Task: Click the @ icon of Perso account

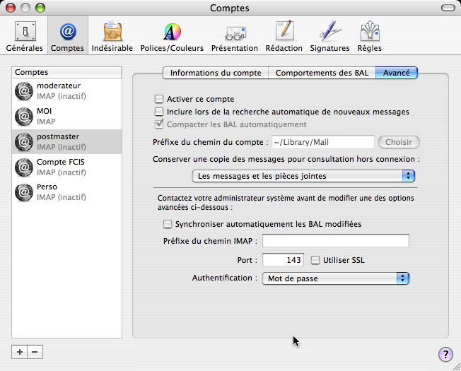Action: (x=24, y=192)
